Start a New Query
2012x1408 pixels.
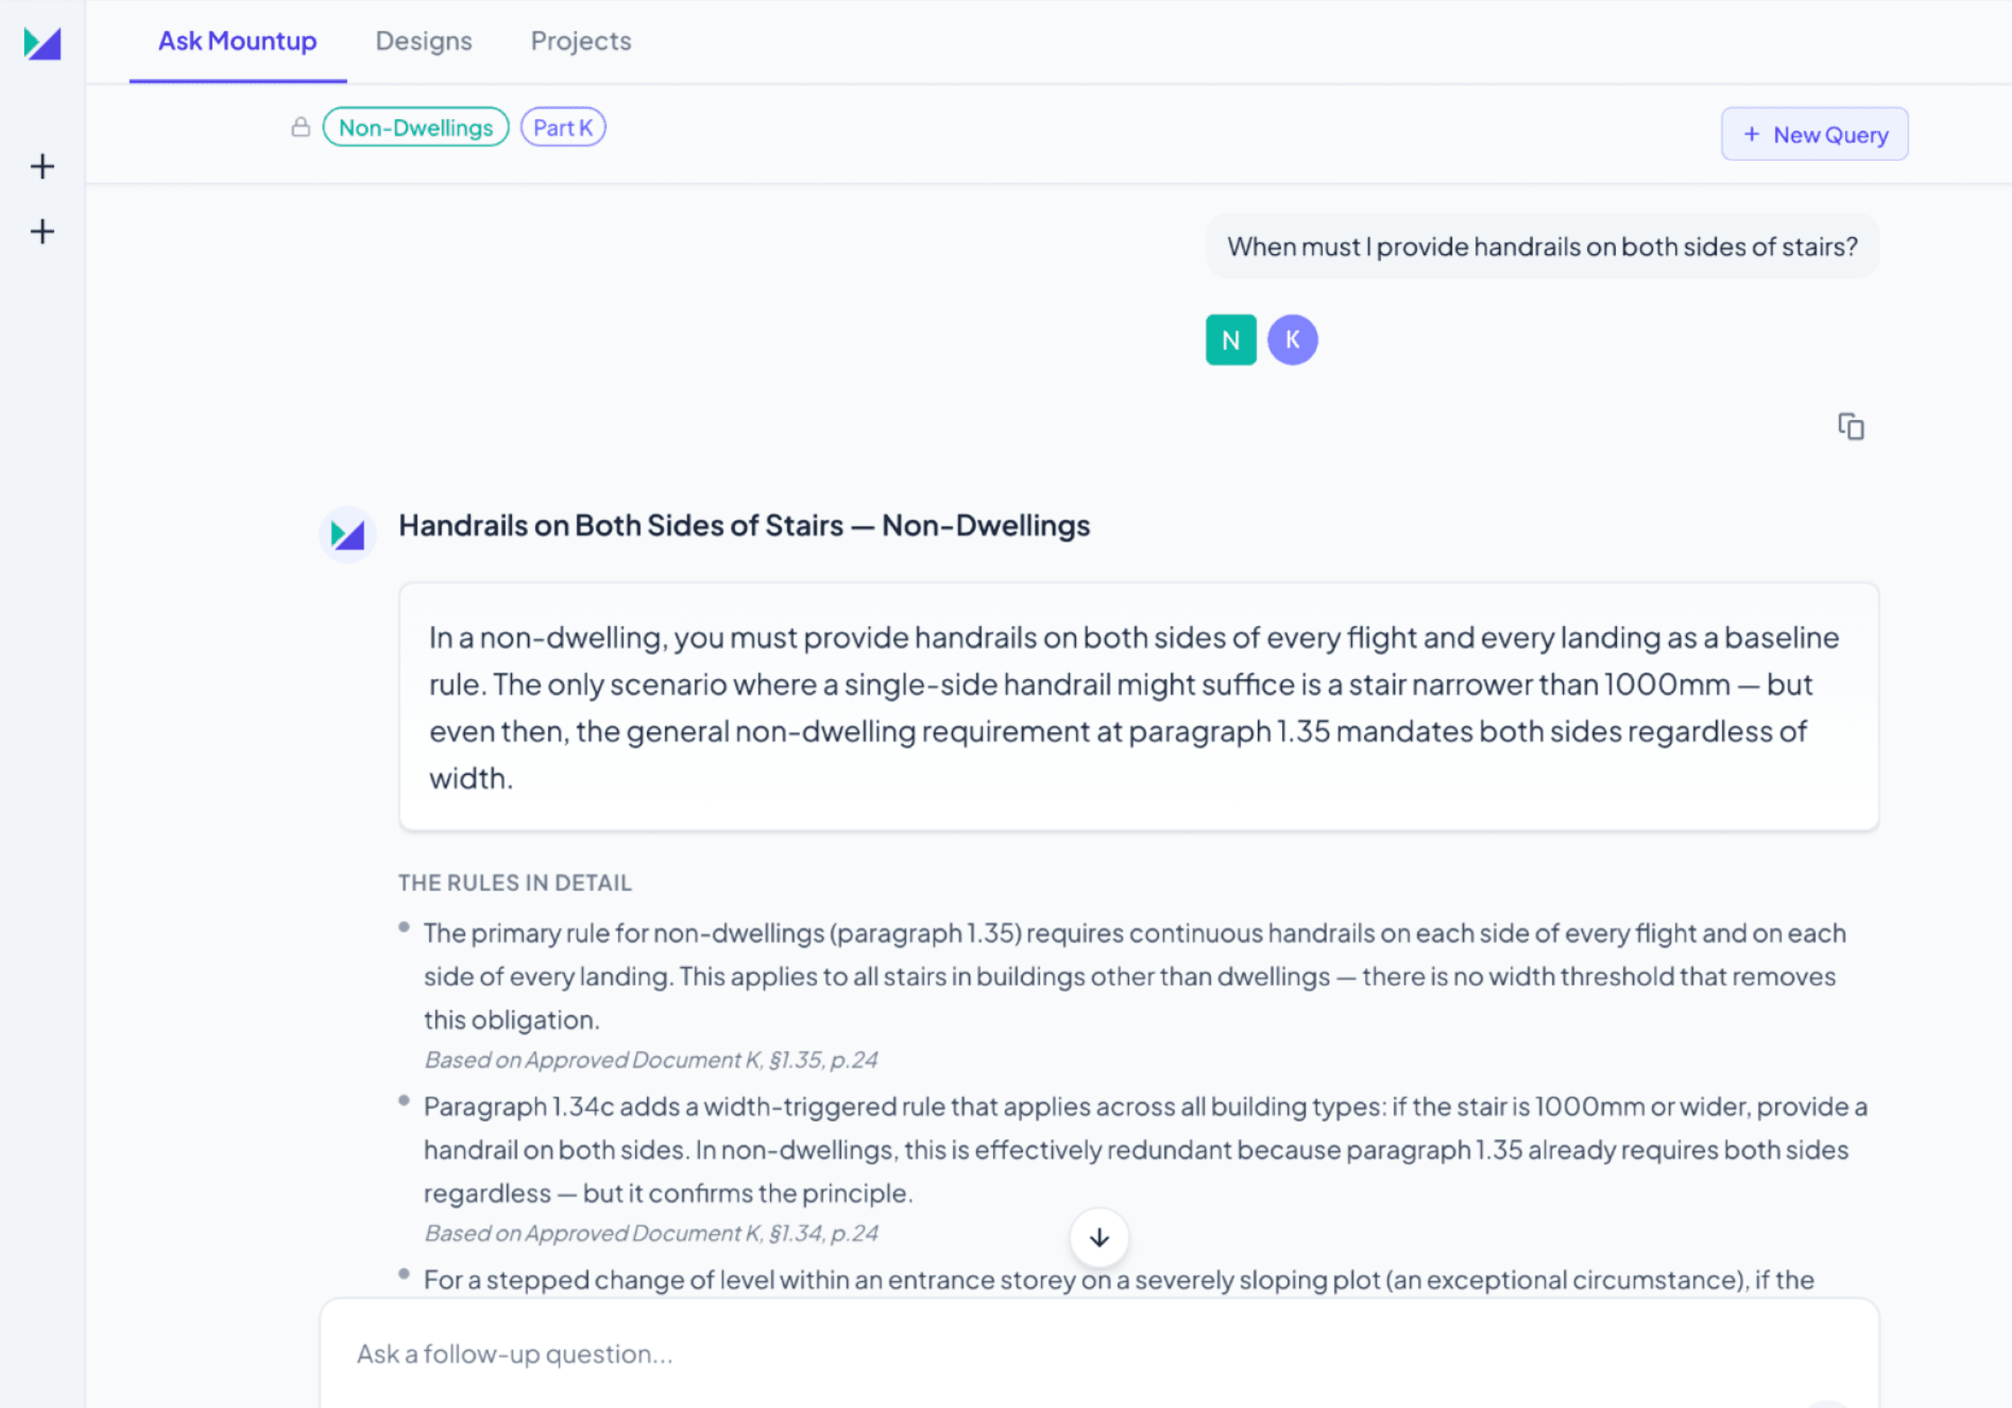1815,134
